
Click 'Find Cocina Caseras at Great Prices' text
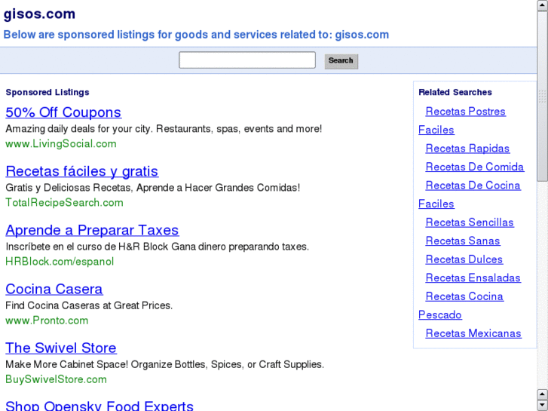point(89,305)
